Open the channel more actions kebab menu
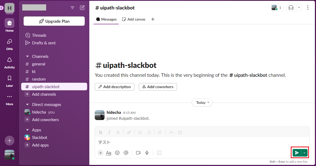Image resolution: width=316 pixels, height=166 pixels. [308, 8]
